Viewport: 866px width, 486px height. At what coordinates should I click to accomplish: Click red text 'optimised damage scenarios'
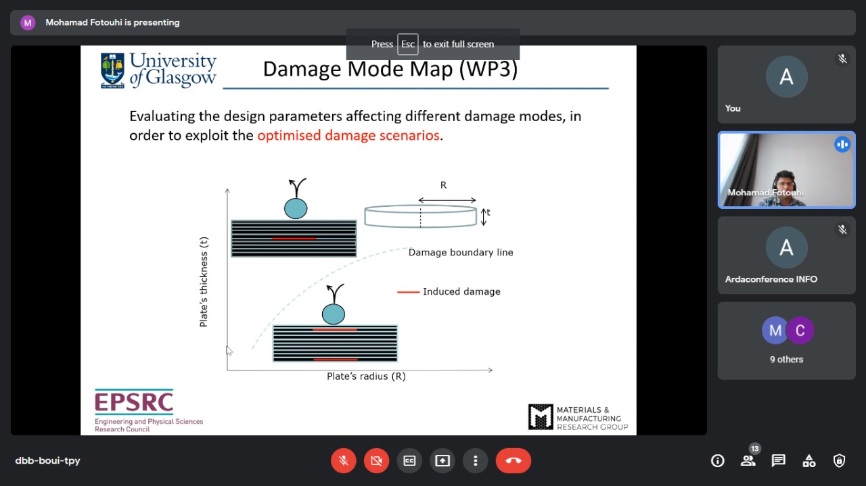348,135
